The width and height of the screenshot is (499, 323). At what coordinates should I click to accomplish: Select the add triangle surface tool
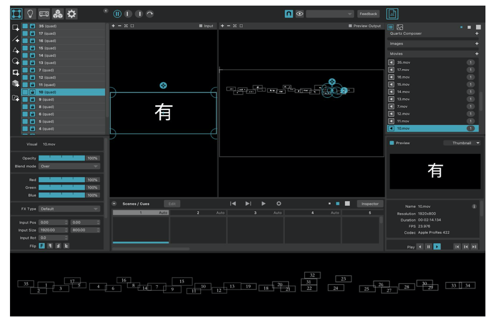16,50
